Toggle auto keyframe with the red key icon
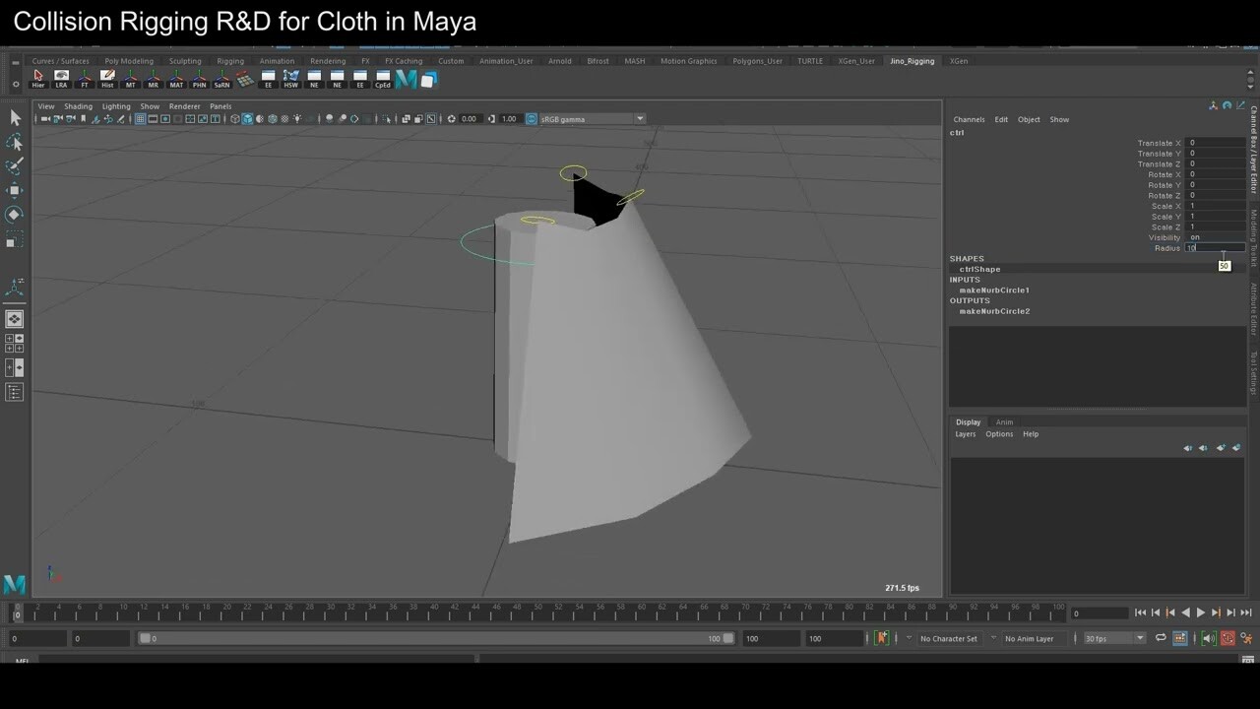Viewport: 1260px width, 709px height. click(x=1228, y=638)
